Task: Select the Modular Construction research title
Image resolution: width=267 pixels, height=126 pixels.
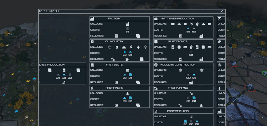Action: pyautogui.click(x=178, y=65)
